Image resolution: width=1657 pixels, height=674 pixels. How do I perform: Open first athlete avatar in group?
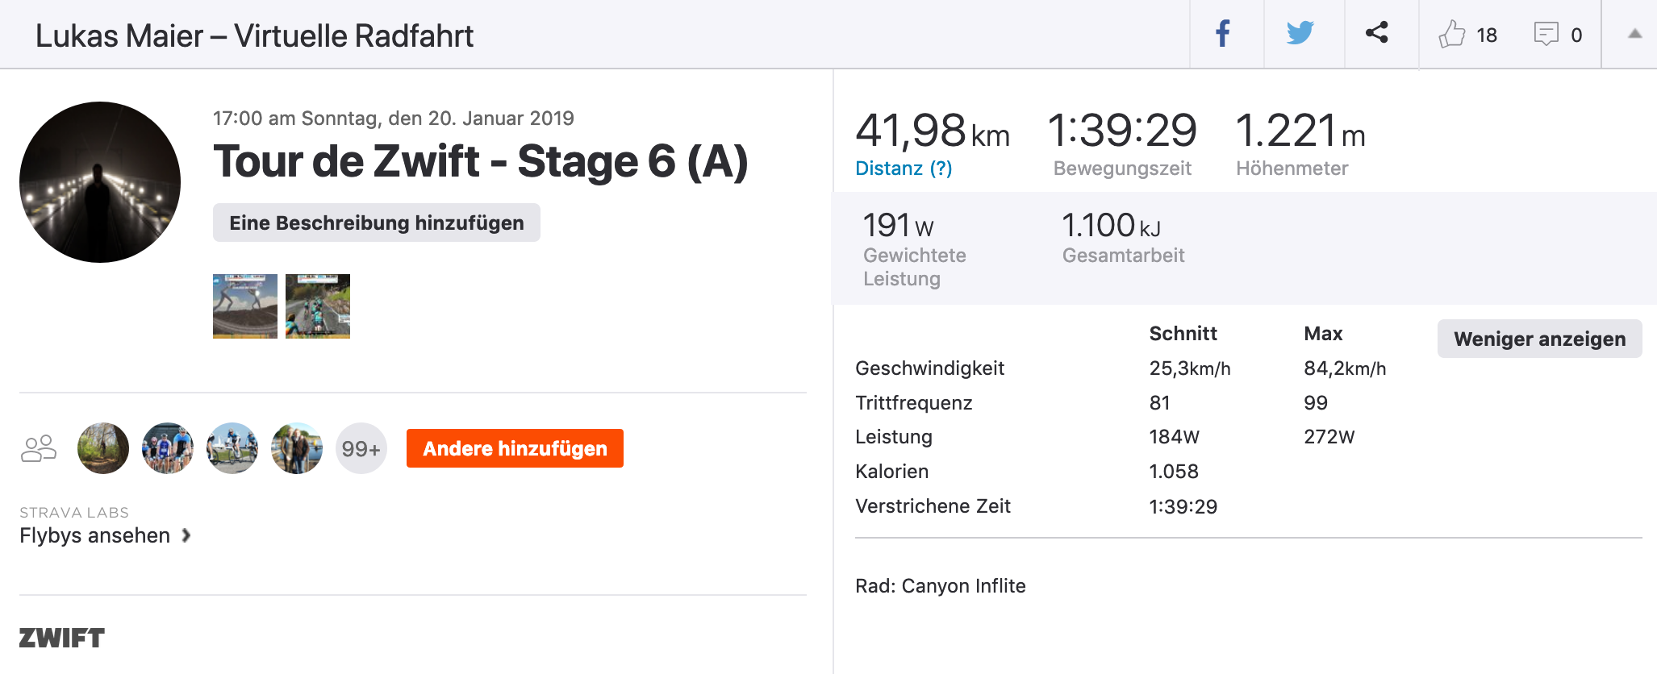pos(103,448)
